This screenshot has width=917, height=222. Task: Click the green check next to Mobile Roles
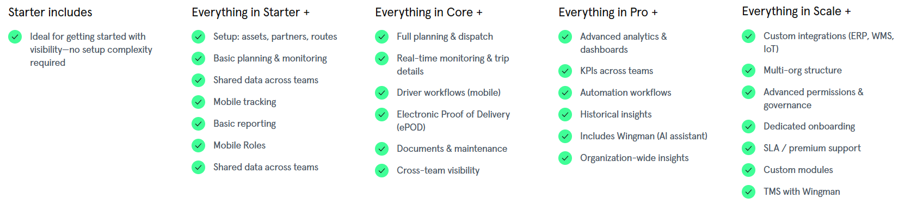click(x=199, y=145)
